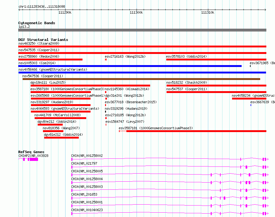Click esv2716185 (Wong2012b) label
This screenshot has width=275, height=217.
125,115
